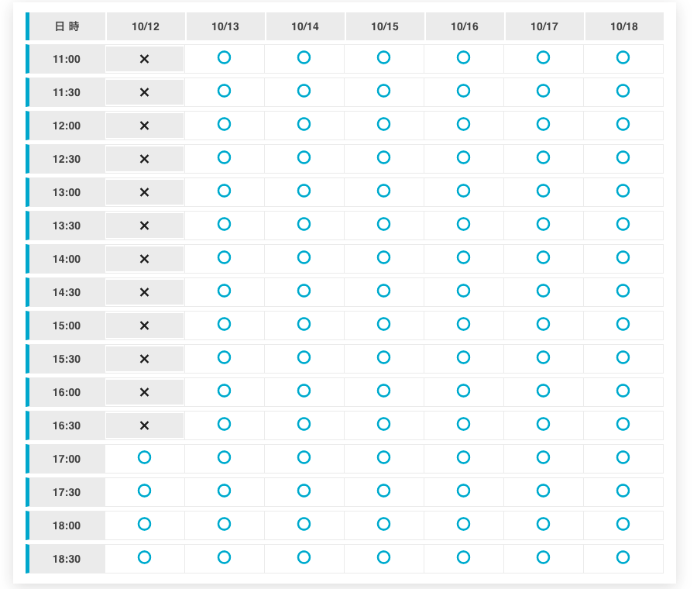Select the 10/13 18:30 circle
This screenshot has width=697, height=589.
tap(224, 557)
